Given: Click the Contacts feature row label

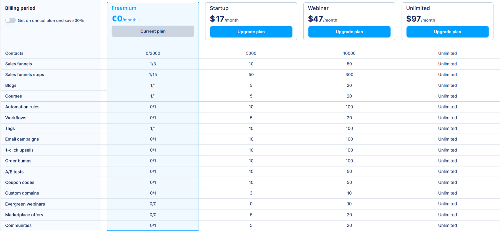Looking at the screenshot, I should [14, 53].
